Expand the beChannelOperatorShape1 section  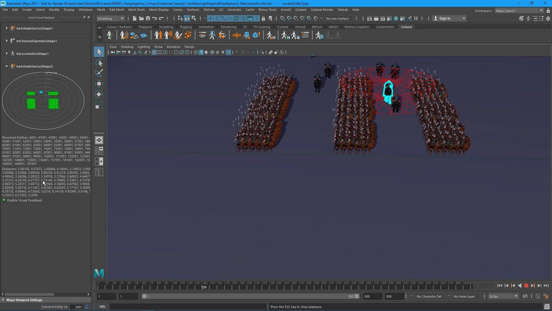point(7,41)
